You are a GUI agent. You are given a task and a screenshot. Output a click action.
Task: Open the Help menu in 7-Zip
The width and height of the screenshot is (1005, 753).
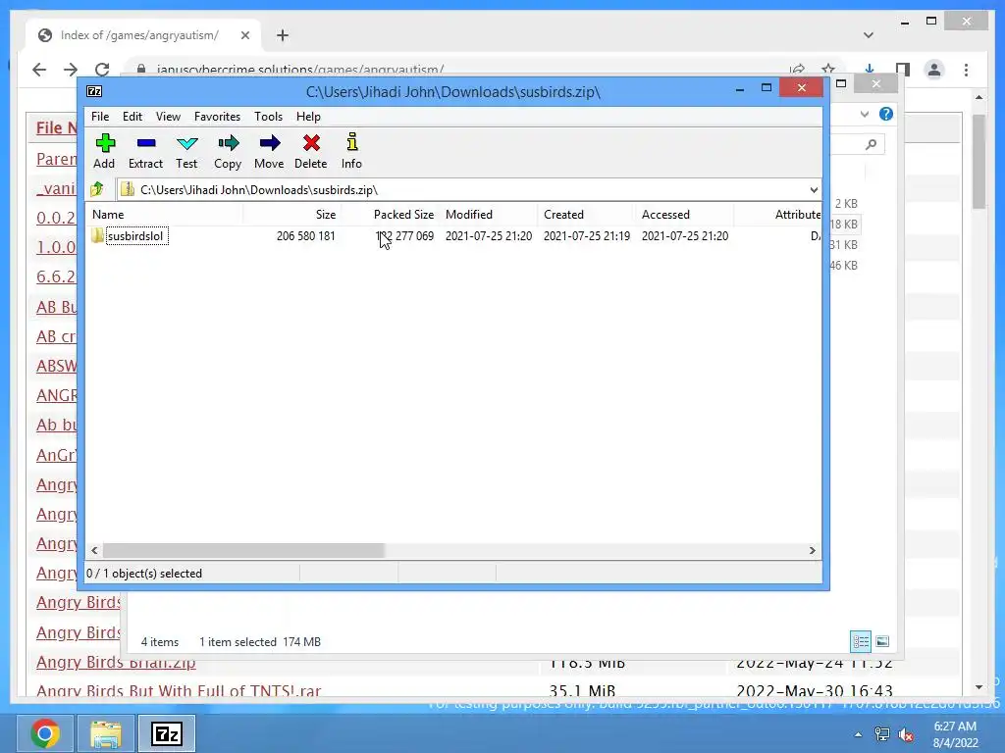click(308, 117)
